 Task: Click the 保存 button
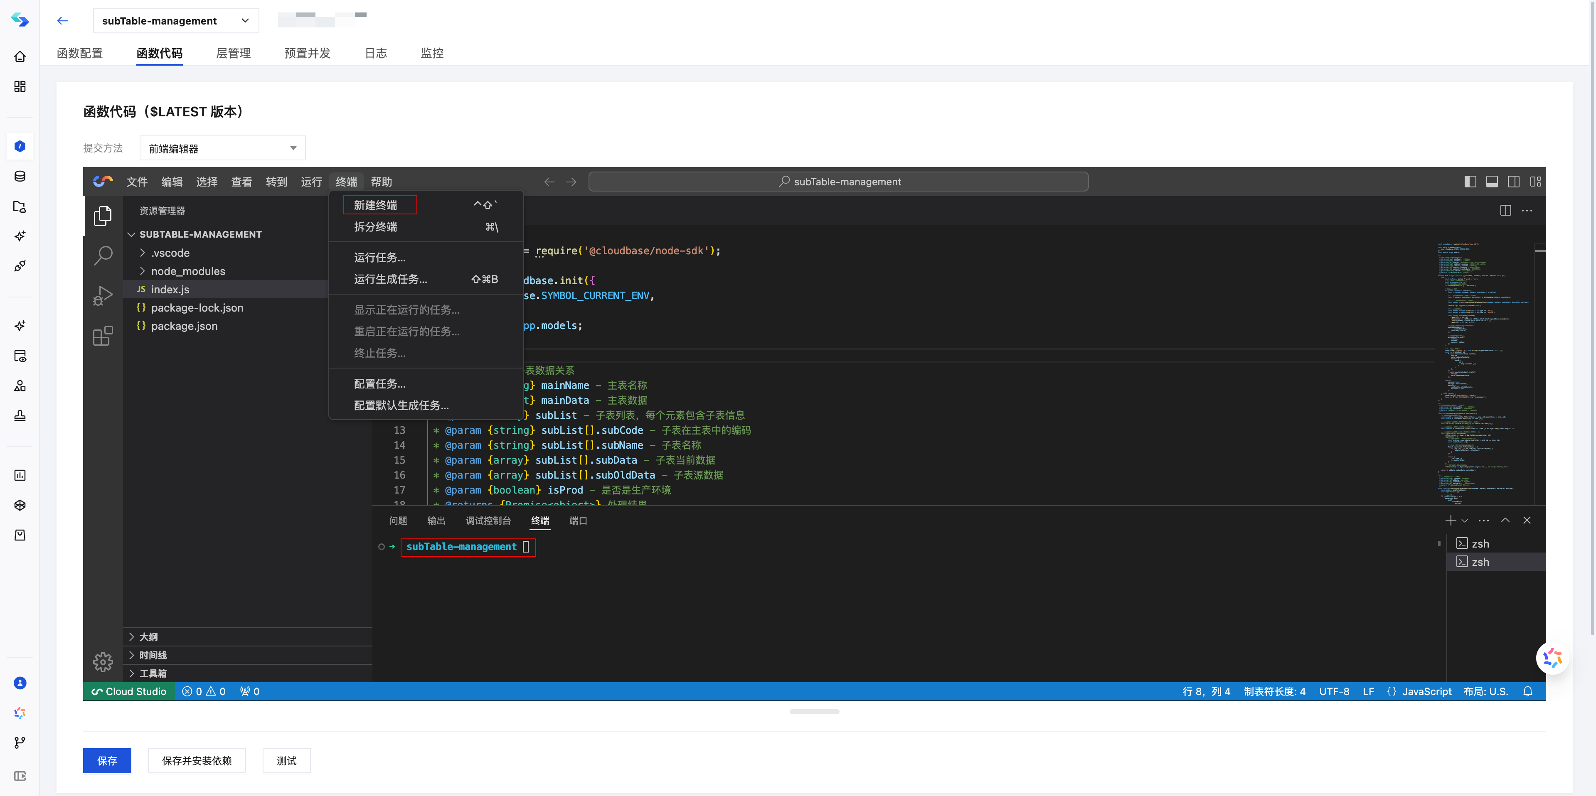click(x=106, y=761)
